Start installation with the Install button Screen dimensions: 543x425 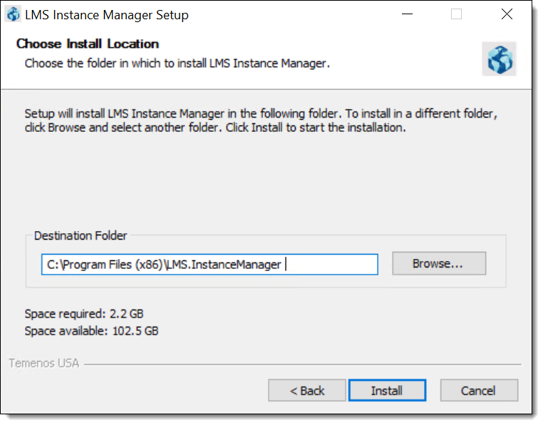click(387, 390)
